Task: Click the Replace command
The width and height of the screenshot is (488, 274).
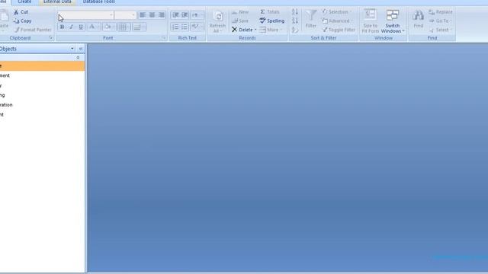Action: 441,12
